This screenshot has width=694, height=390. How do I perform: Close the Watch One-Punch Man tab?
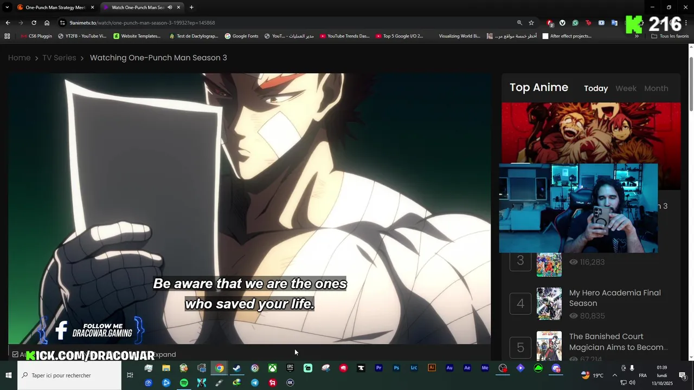pyautogui.click(x=178, y=7)
